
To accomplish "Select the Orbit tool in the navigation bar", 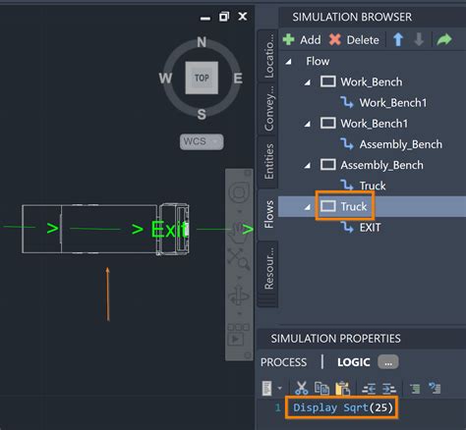I will [239, 296].
